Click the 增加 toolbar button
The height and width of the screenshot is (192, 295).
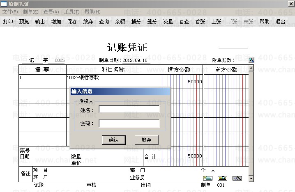pos(56,22)
